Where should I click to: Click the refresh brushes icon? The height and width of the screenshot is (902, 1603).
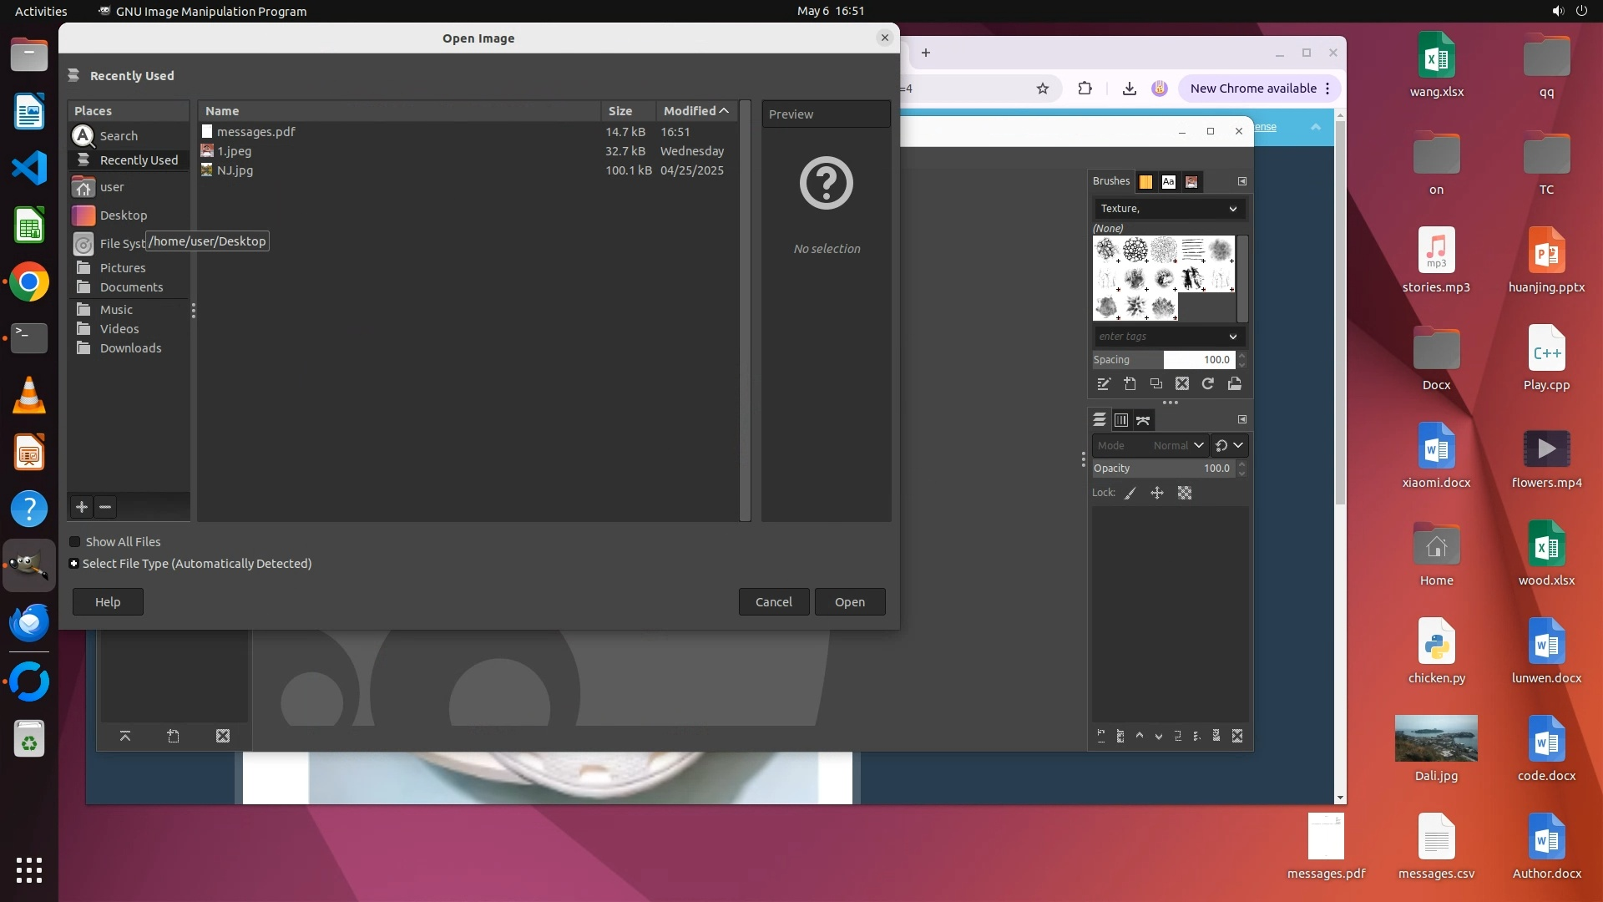1208,384
